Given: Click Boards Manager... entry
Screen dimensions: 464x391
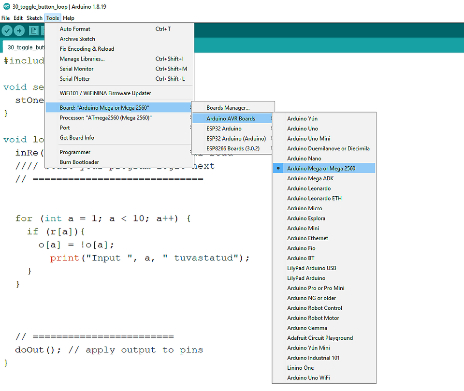Looking at the screenshot, I should (x=228, y=108).
